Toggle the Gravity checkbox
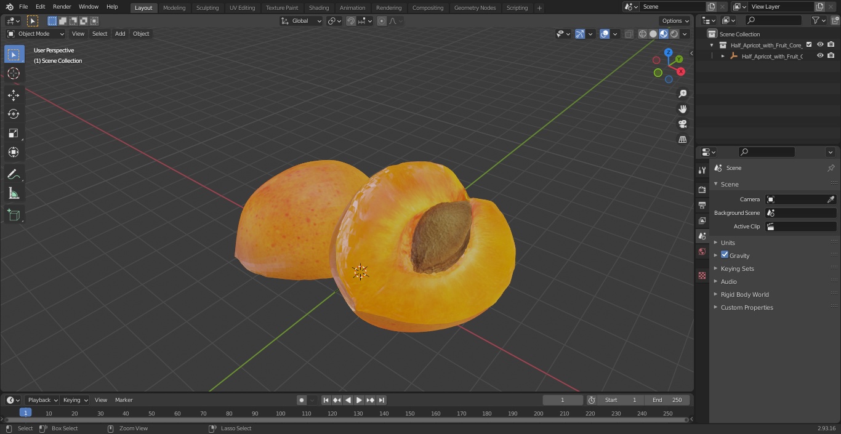This screenshot has height=434, width=841. coord(725,255)
